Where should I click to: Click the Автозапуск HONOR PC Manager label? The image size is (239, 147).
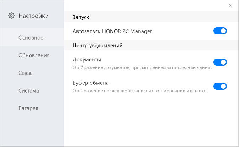click(112, 31)
